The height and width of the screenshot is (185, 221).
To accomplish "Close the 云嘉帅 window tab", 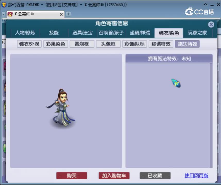I will tap(61, 14).
